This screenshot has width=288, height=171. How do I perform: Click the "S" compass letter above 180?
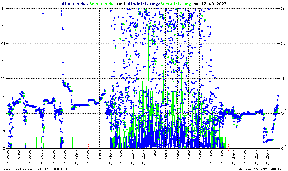[286, 75]
